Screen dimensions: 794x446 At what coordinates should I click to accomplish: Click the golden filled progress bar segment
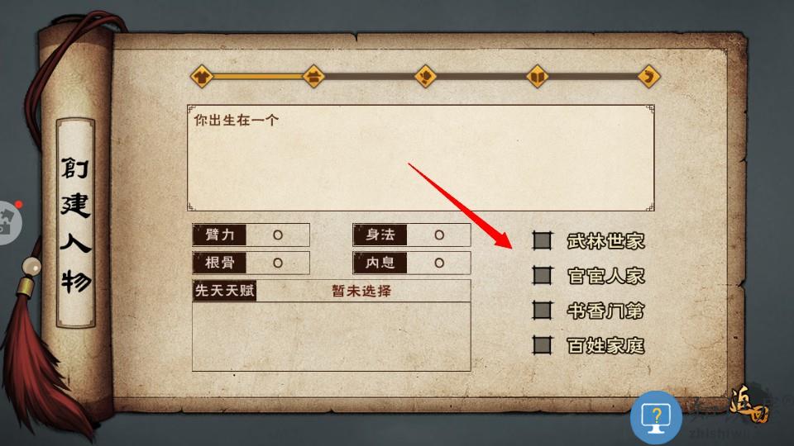[258, 77]
